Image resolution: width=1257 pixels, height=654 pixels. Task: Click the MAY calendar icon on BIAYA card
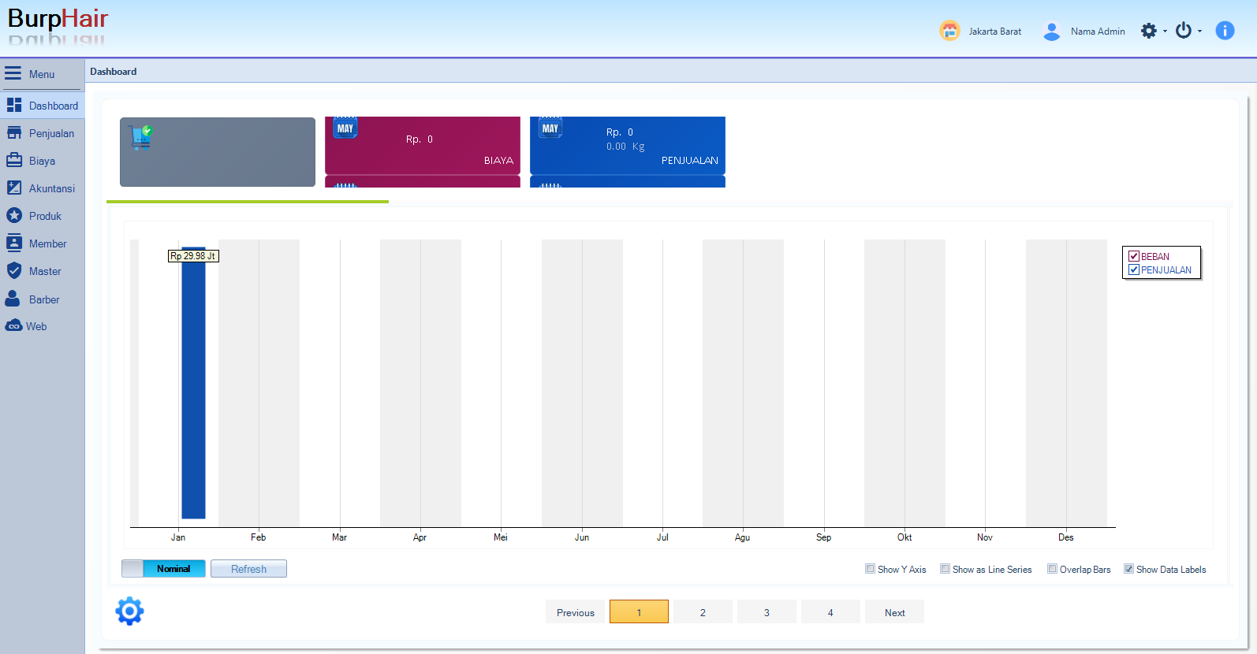(x=345, y=127)
